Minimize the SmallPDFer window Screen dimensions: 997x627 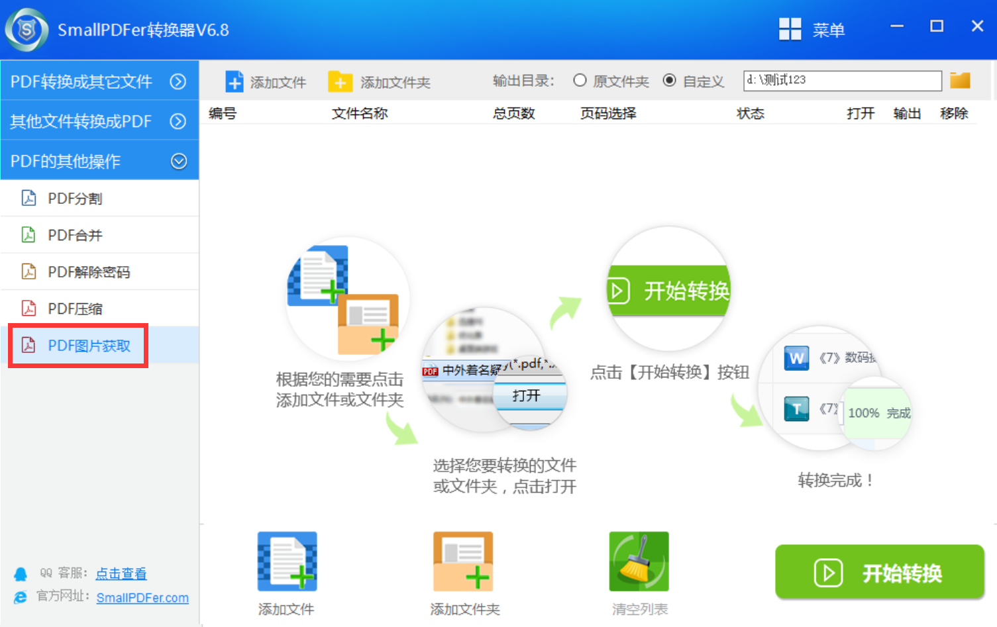coord(897,27)
